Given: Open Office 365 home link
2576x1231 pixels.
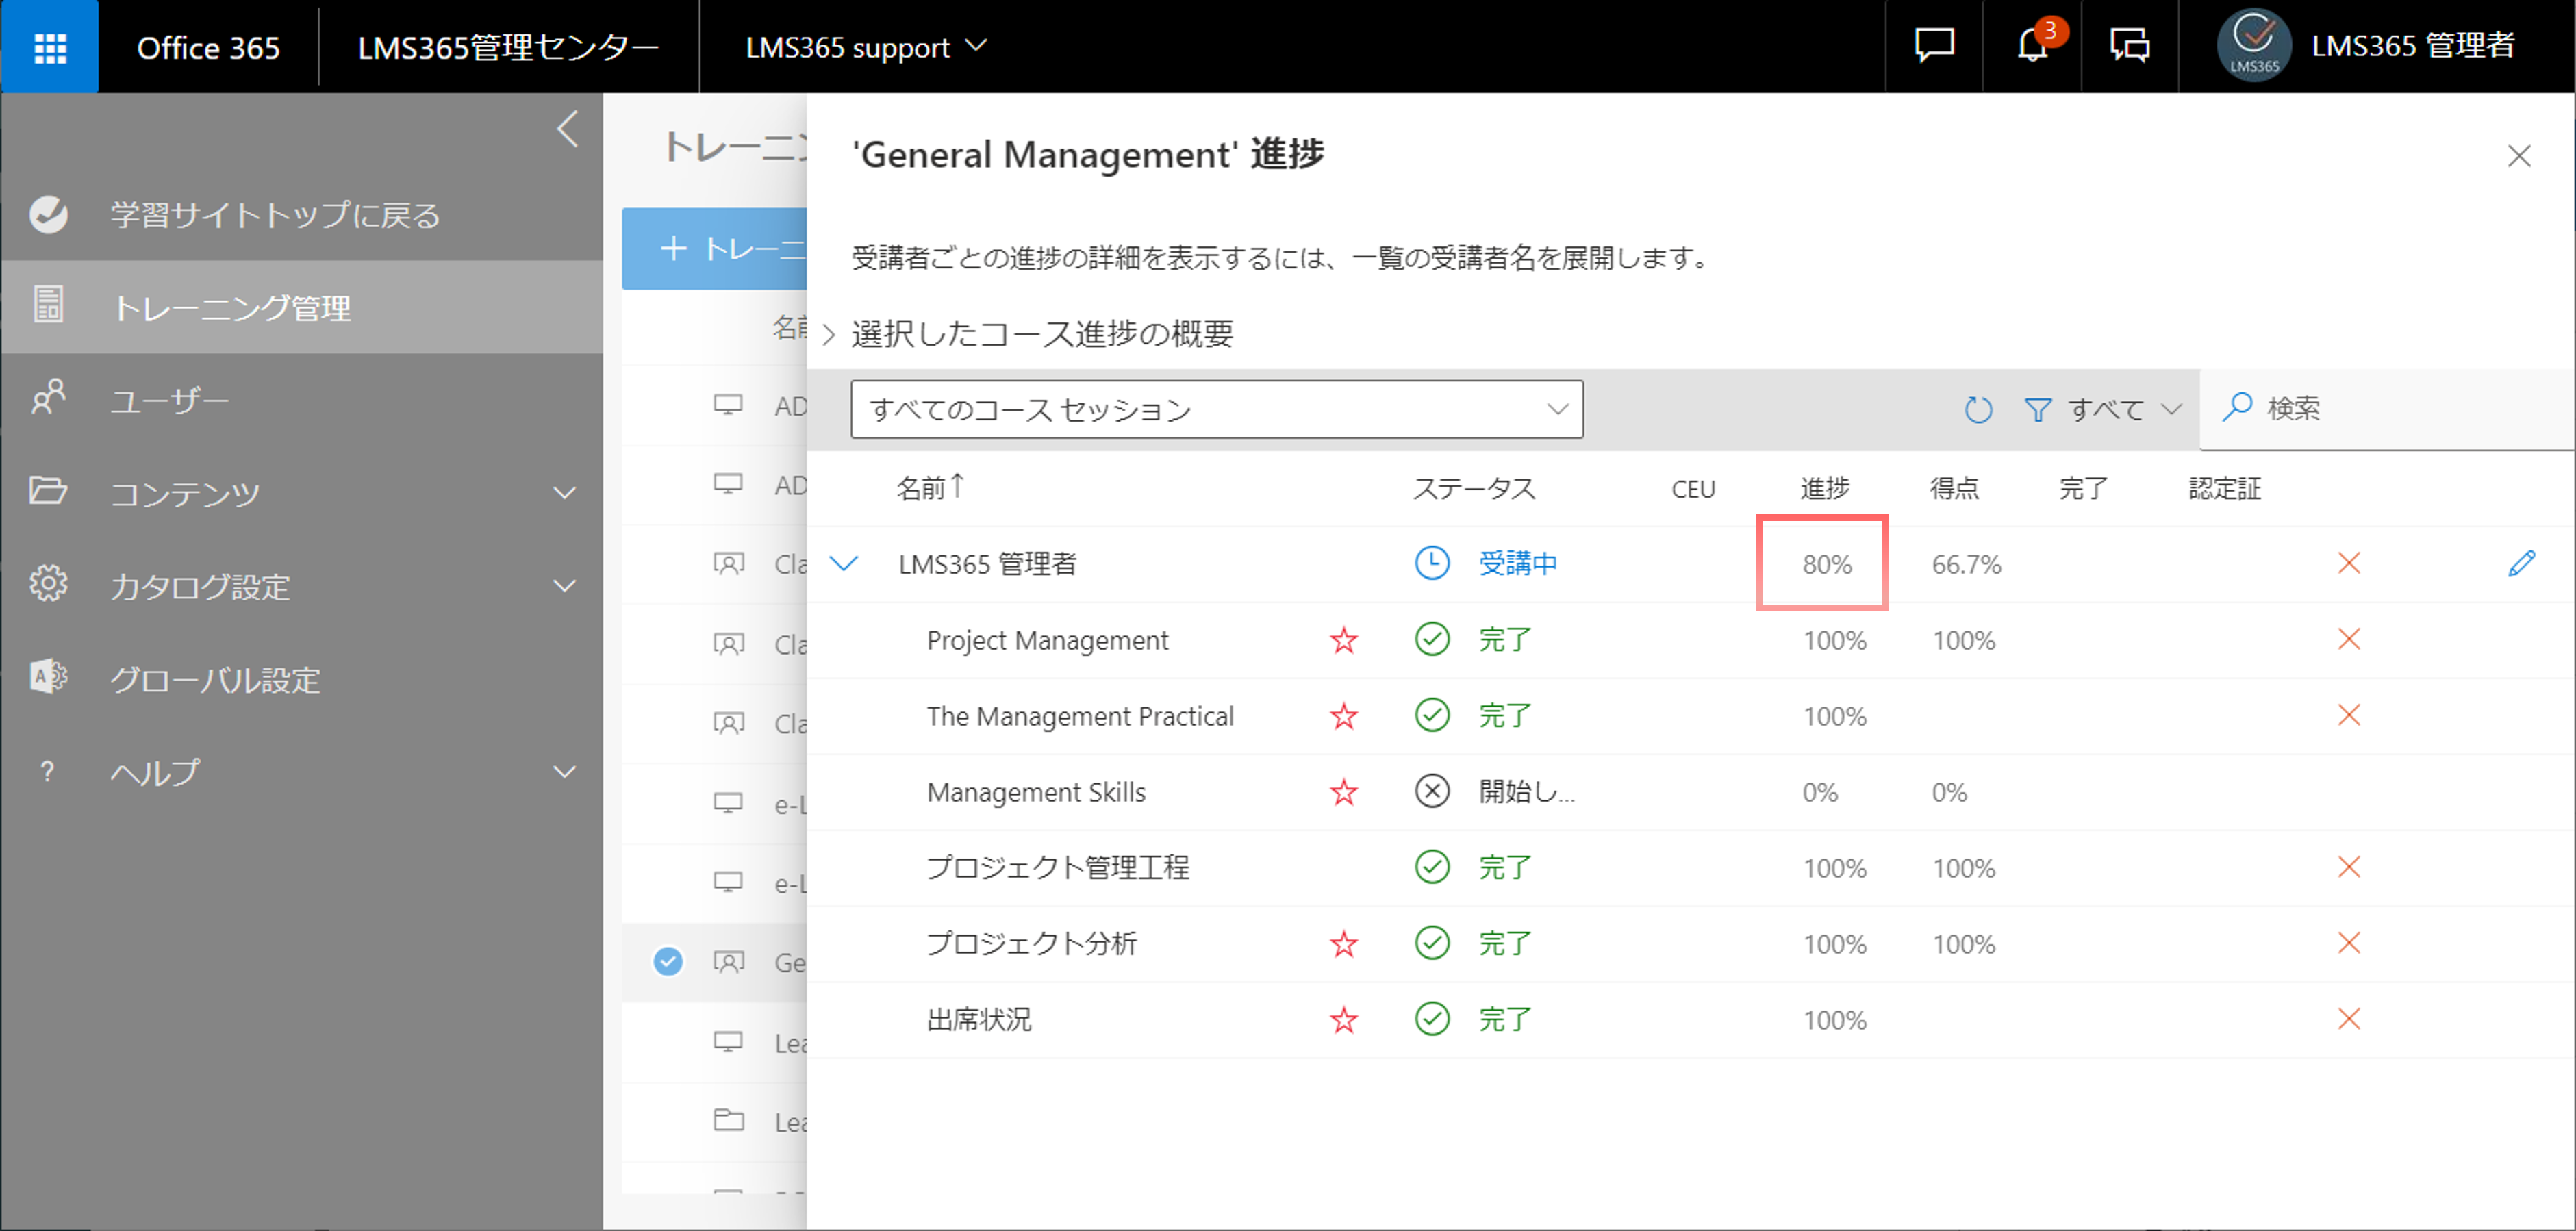Looking at the screenshot, I should click(208, 47).
